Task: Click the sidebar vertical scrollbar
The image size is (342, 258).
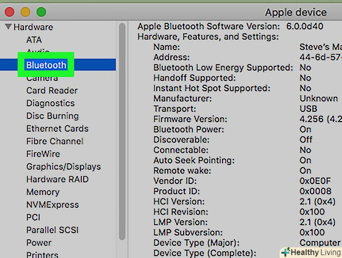Action: [x=122, y=131]
